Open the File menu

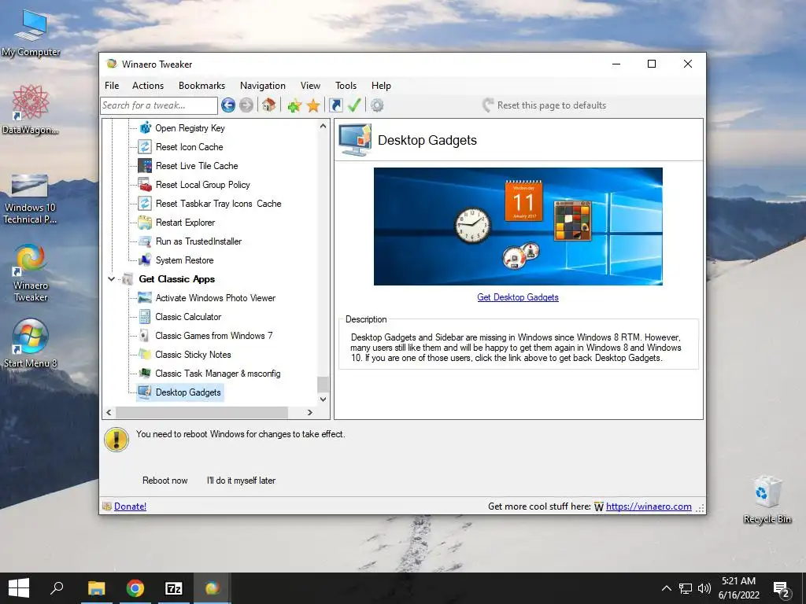coord(112,86)
